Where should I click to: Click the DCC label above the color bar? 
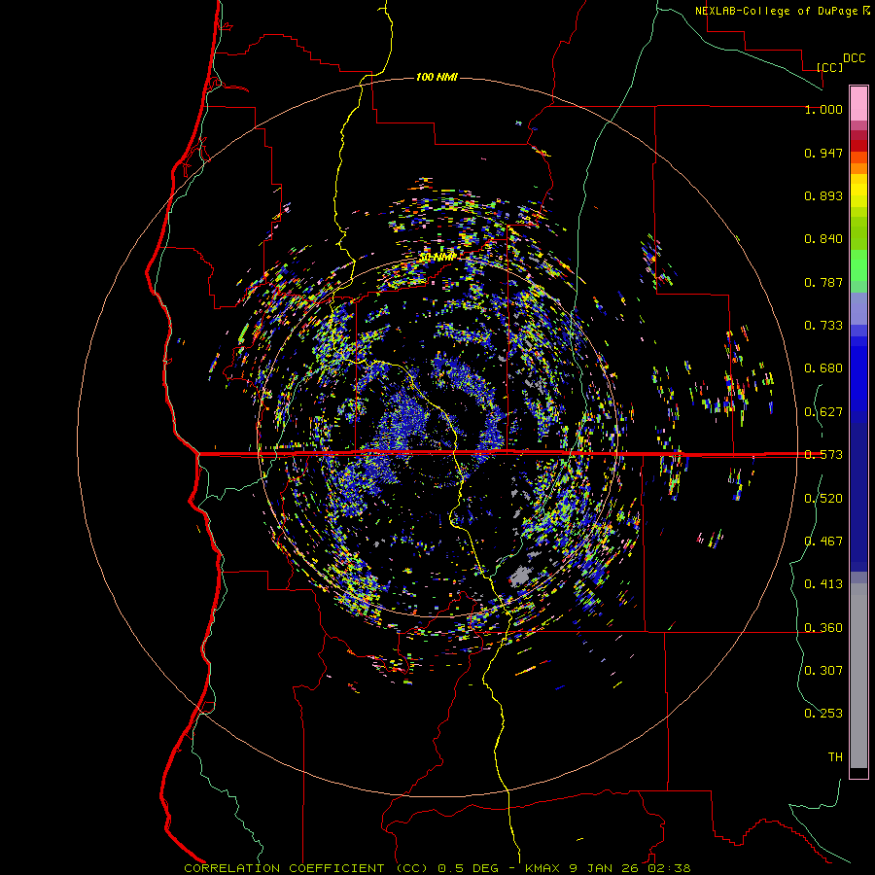pyautogui.click(x=854, y=58)
